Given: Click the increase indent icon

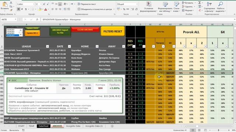Looking at the screenshot, I should tap(69, 9).
